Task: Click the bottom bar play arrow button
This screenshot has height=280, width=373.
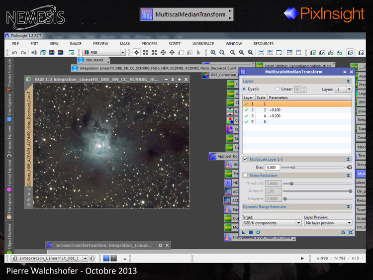Action: pyautogui.click(x=302, y=258)
